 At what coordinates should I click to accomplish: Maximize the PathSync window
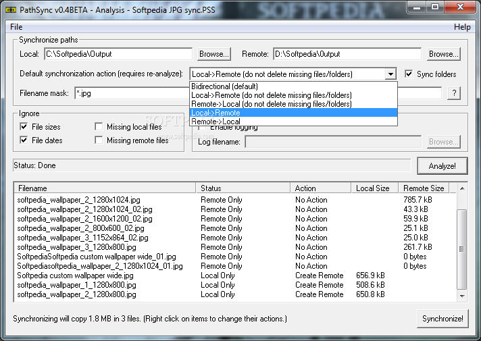(x=434, y=7)
